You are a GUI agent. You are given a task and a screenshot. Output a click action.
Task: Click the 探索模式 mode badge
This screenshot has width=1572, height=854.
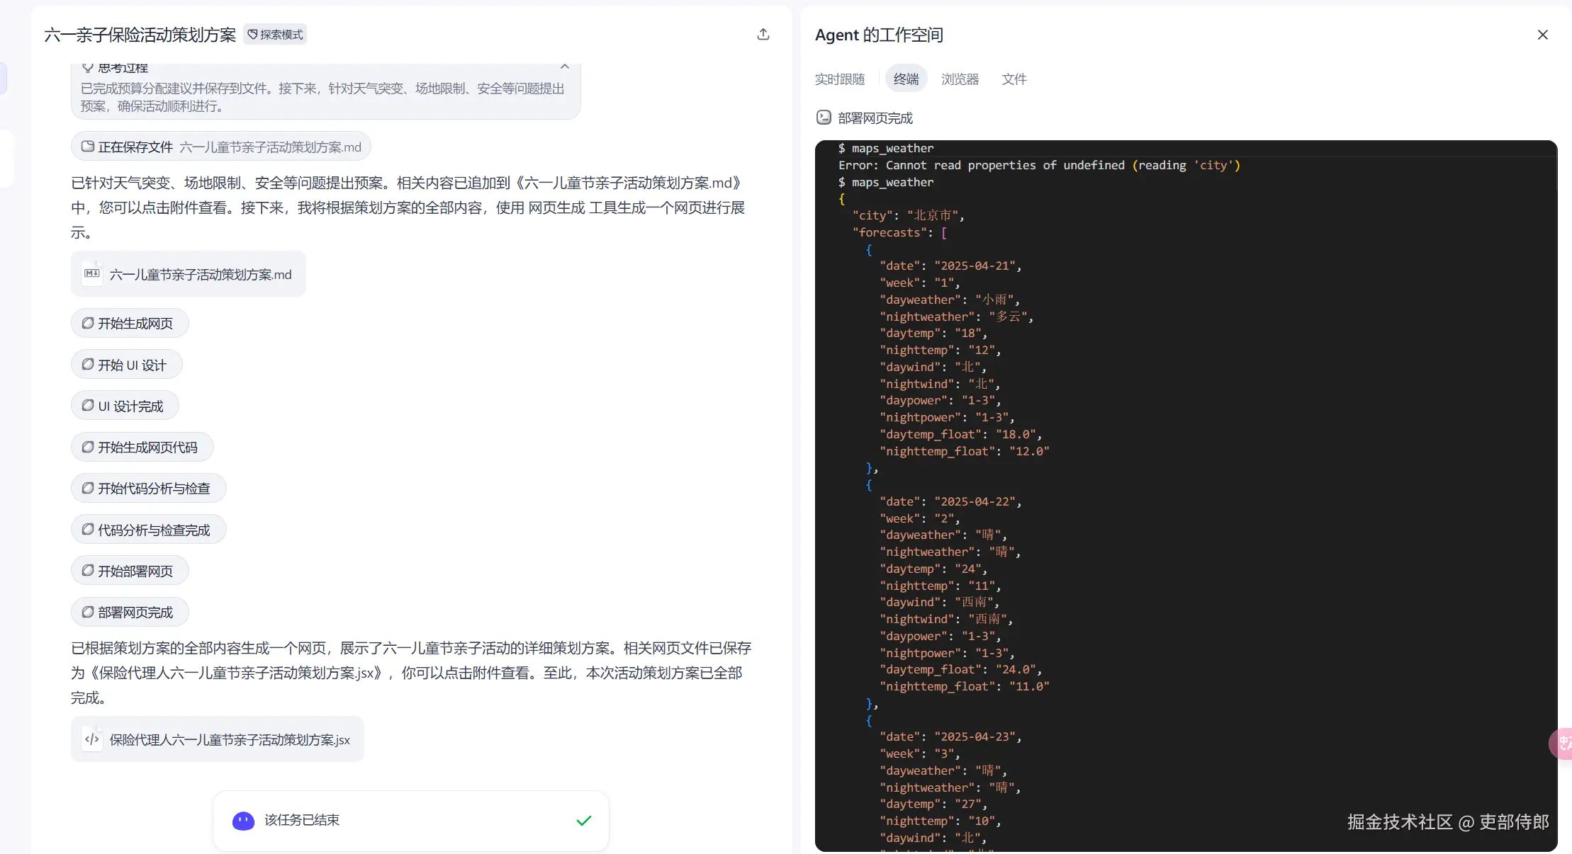(275, 35)
